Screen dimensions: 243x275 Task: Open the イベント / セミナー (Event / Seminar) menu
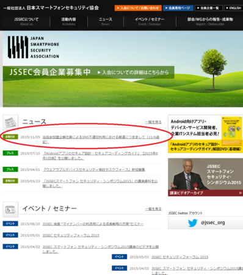(x=150, y=21)
